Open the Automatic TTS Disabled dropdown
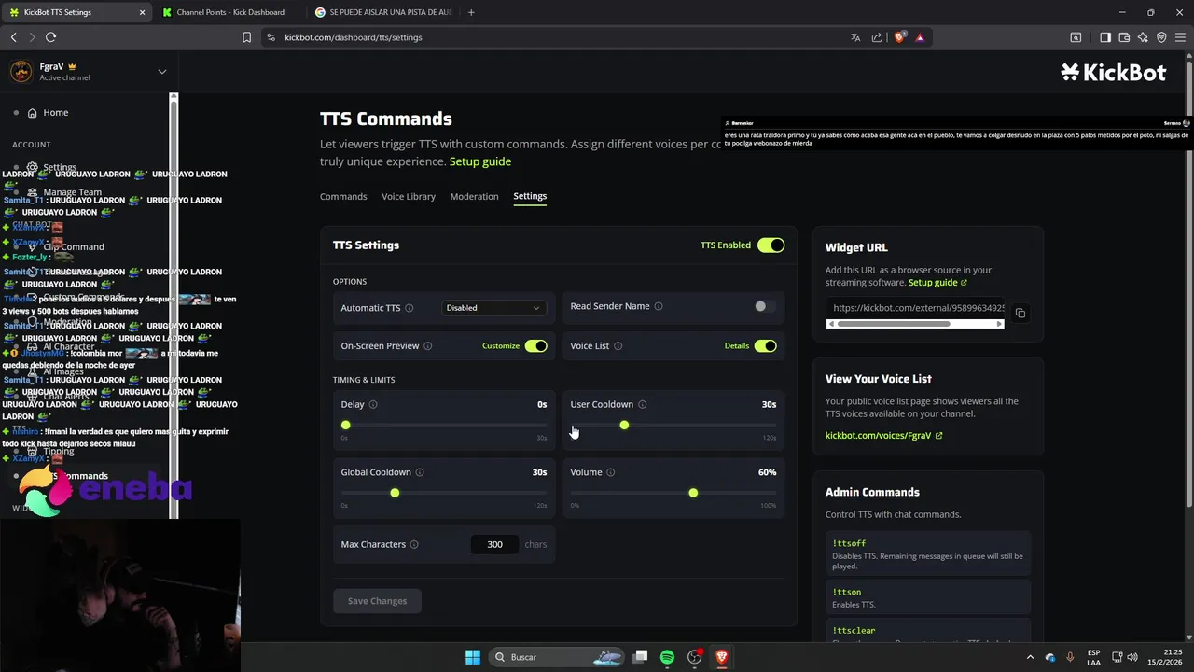1194x672 pixels. point(493,308)
